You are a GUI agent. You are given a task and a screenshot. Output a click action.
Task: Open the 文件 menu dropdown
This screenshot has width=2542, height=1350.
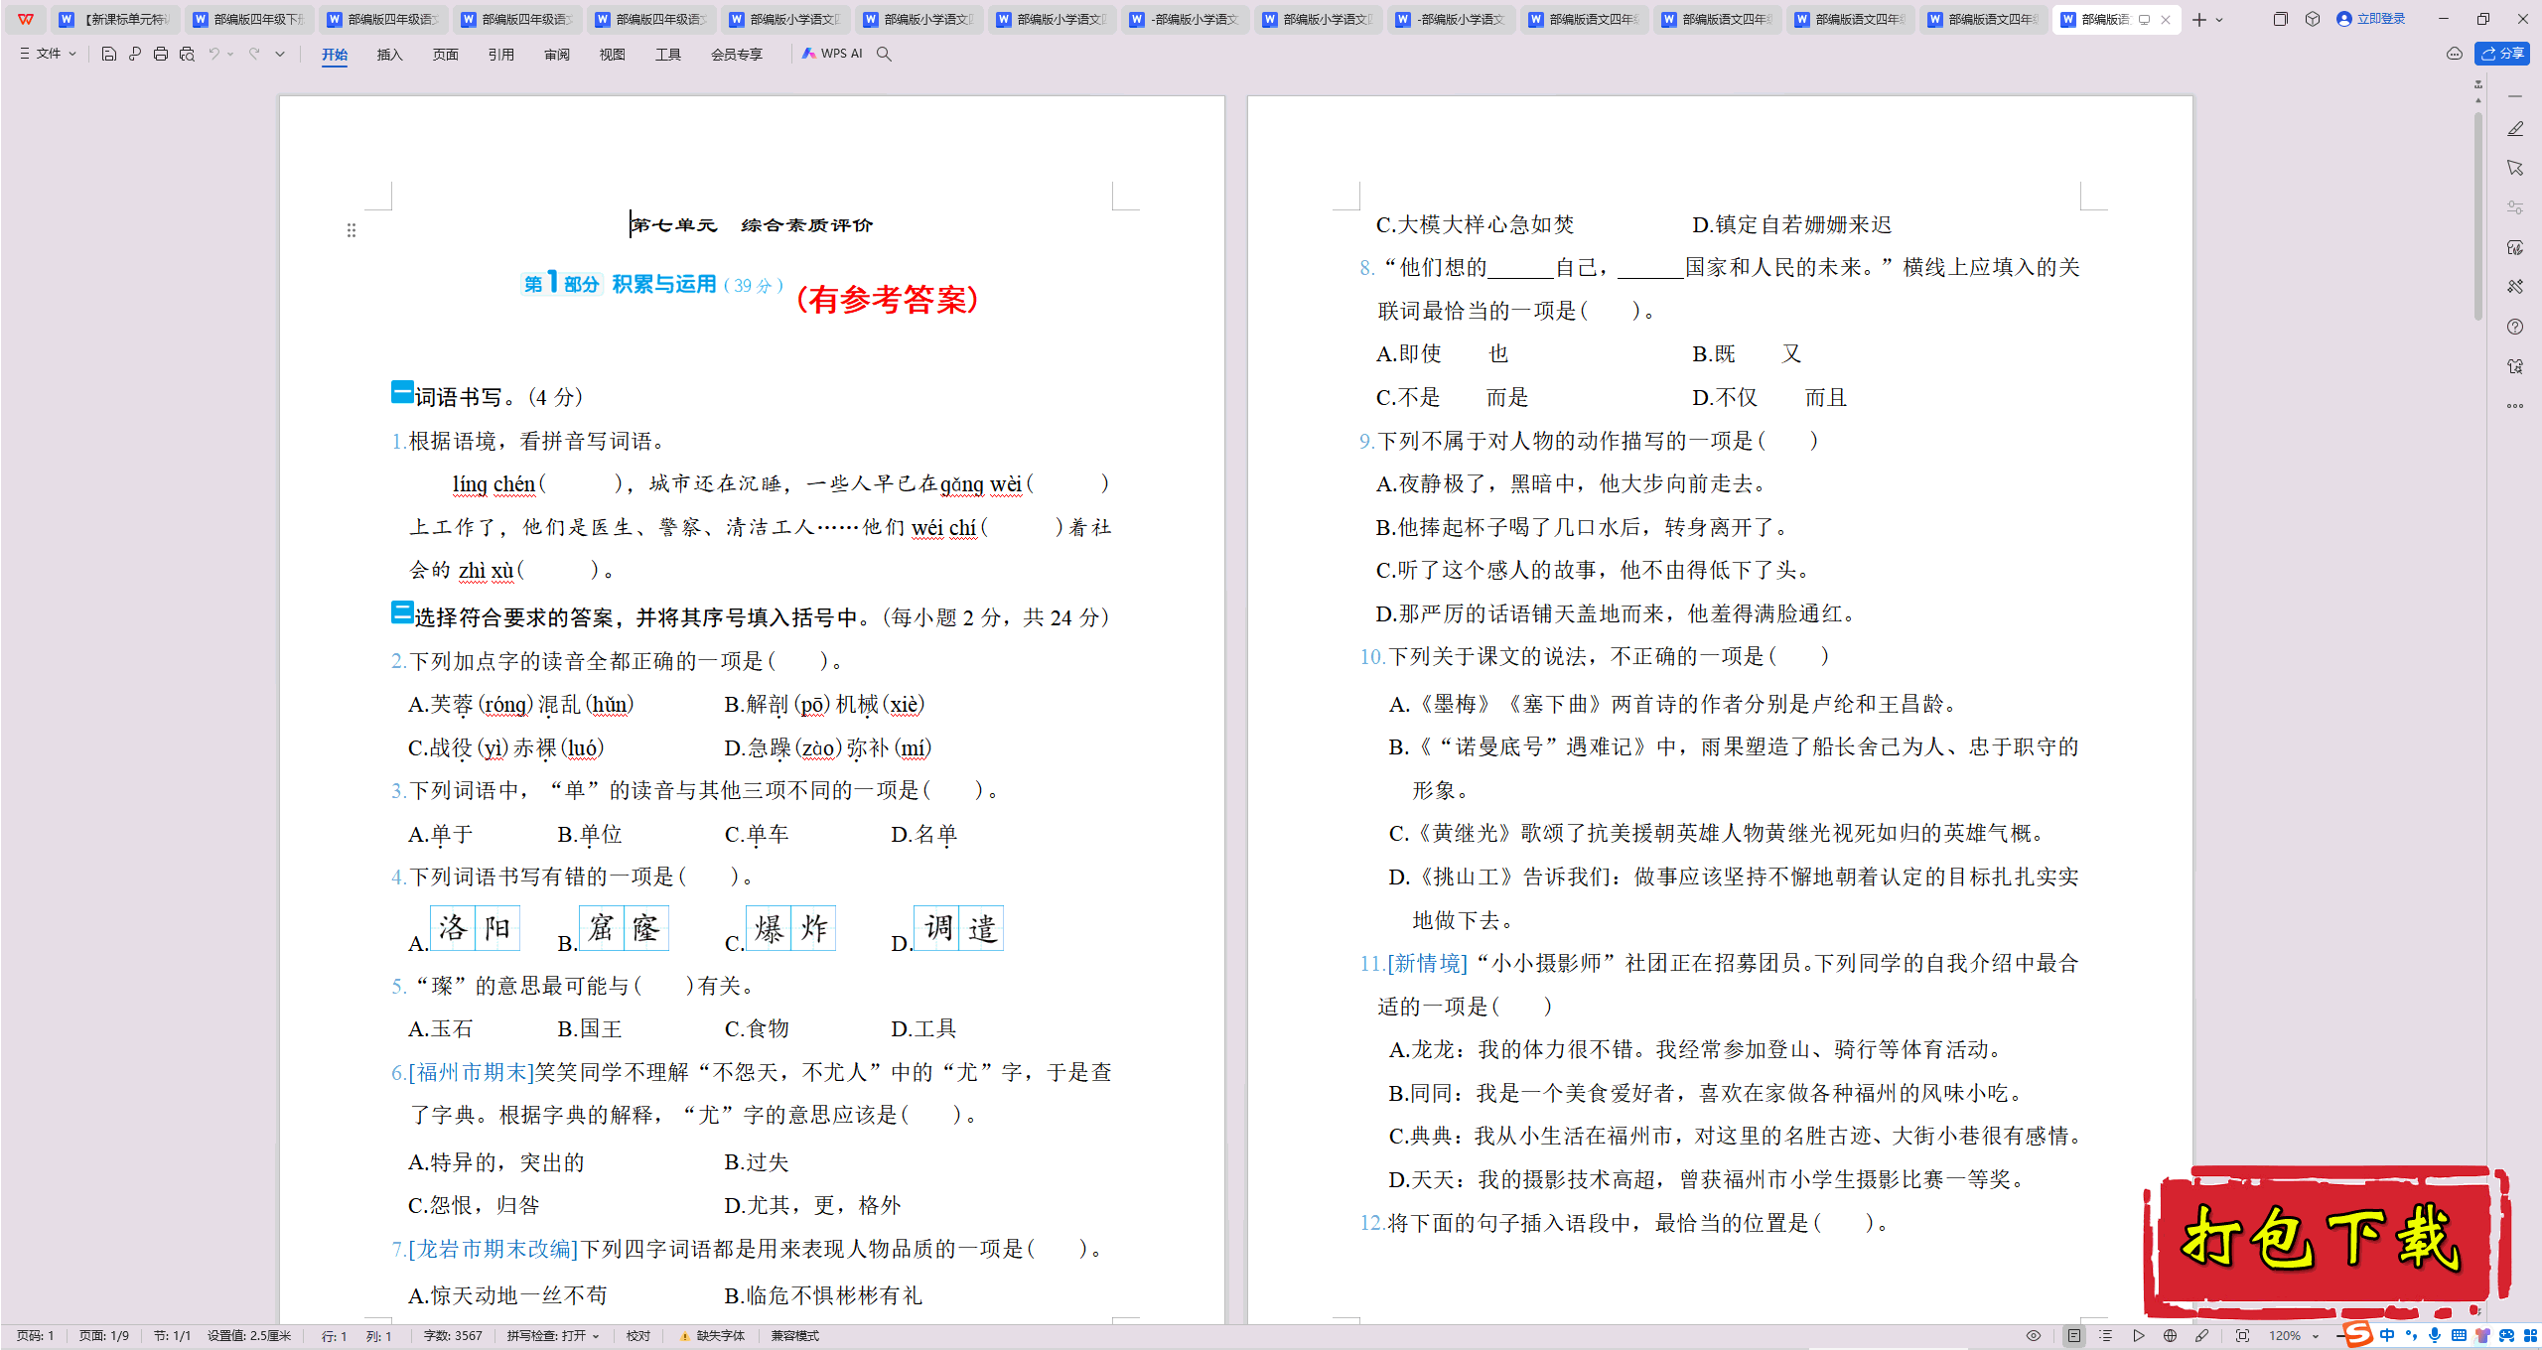click(49, 54)
